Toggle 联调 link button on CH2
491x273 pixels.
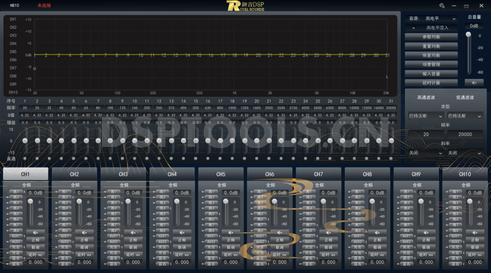point(84,247)
